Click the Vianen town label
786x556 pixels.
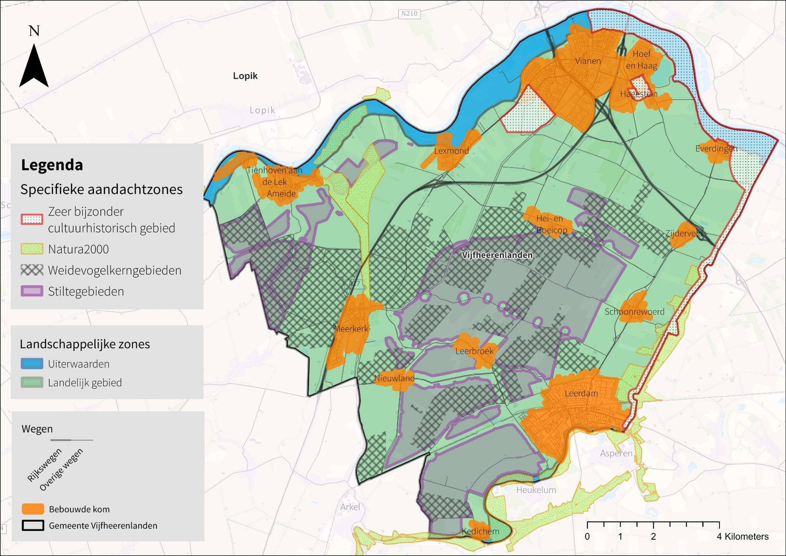coord(588,61)
